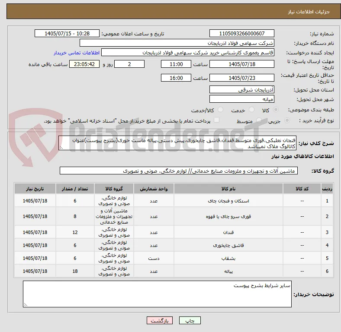341x332 pixels.
Task: Click the response deadline time 11:00 field
Action: (176, 64)
